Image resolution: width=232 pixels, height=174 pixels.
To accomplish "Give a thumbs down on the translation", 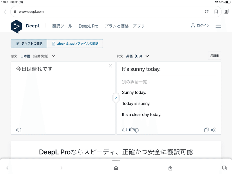I will coord(136,131).
